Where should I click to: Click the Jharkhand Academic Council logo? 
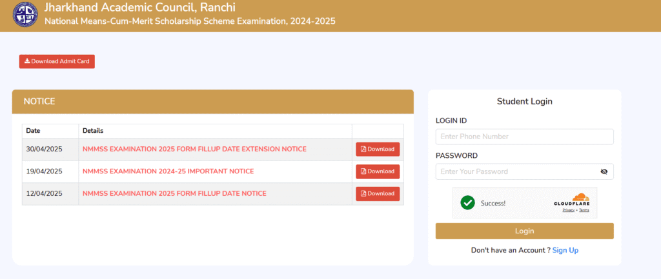26,15
